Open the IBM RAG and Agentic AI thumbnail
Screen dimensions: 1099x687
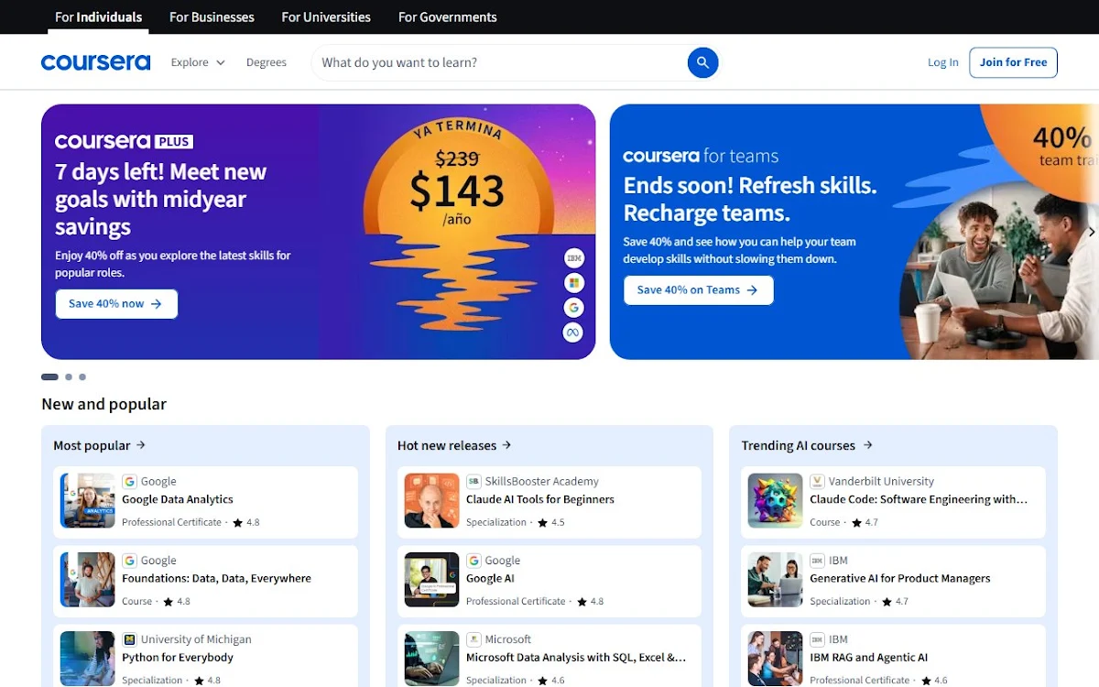775,659
